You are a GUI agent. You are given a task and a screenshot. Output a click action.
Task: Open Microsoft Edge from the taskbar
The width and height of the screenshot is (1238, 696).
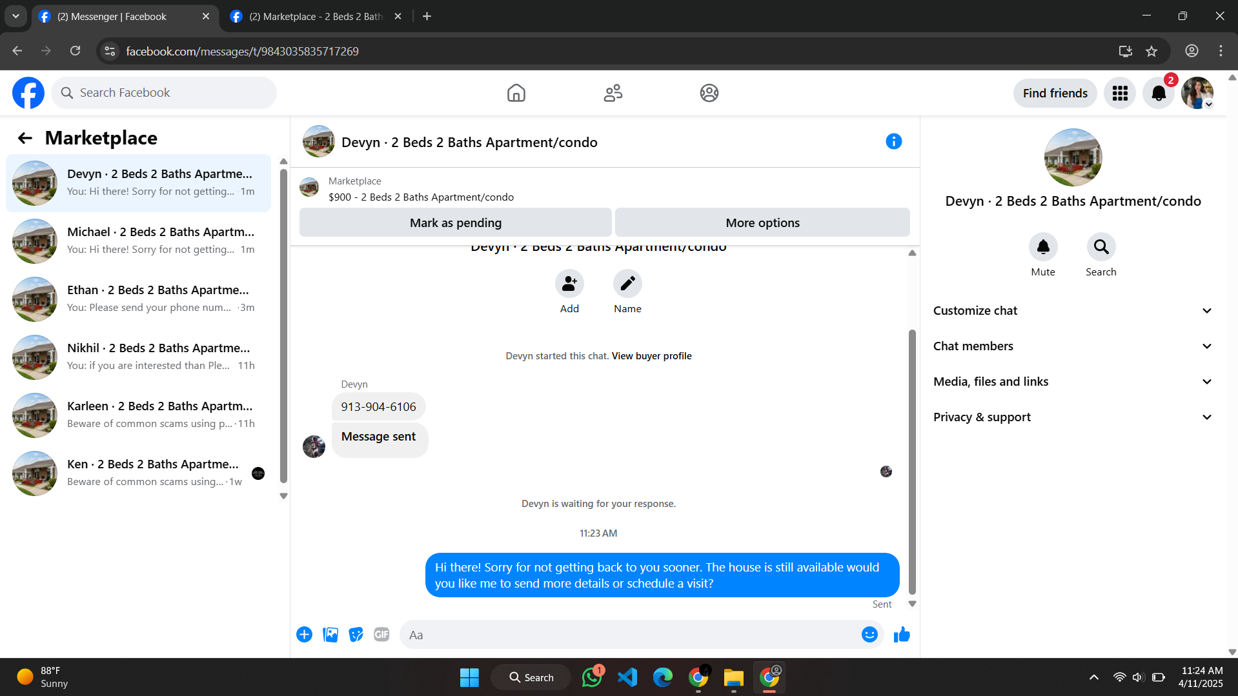pos(663,677)
